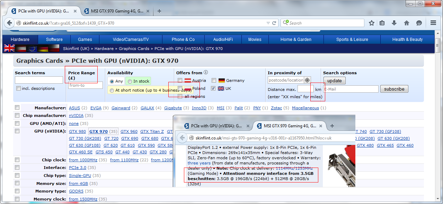Switch to main window's MSI GTX 970 tab
This screenshot has width=443, height=204.
[117, 11]
